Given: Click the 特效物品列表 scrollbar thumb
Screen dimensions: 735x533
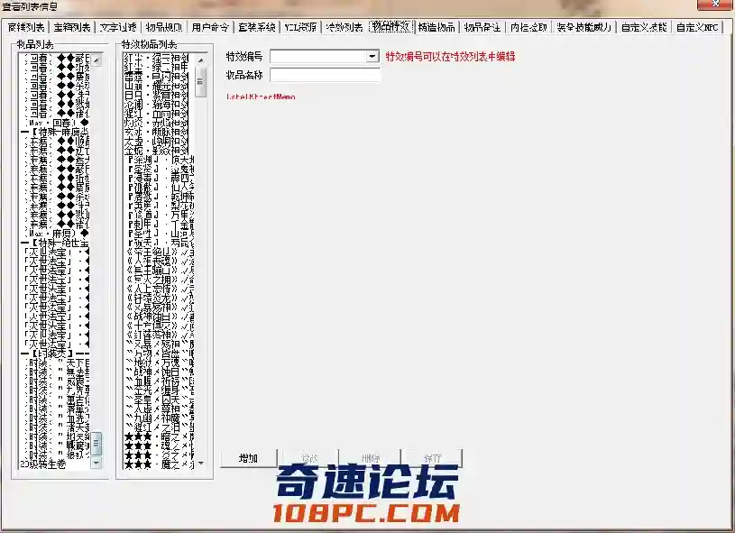Looking at the screenshot, I should tap(200, 82).
